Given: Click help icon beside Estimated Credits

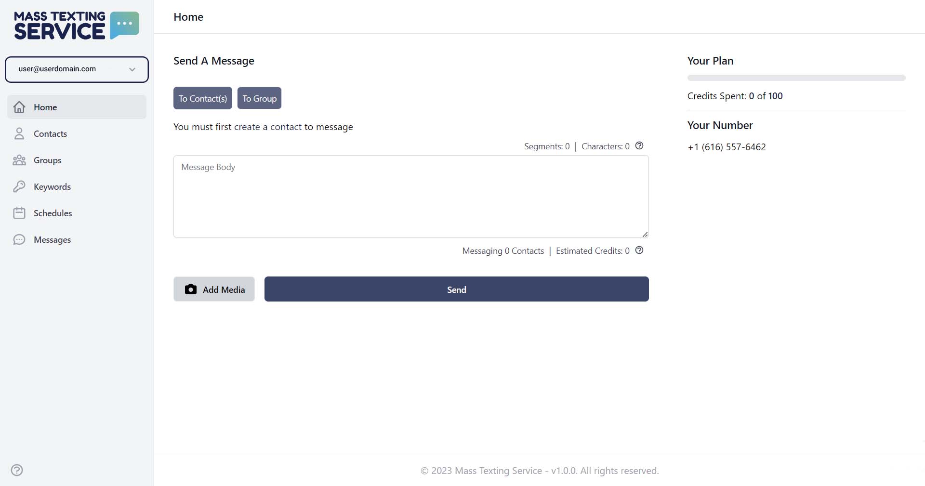Looking at the screenshot, I should pyautogui.click(x=639, y=250).
